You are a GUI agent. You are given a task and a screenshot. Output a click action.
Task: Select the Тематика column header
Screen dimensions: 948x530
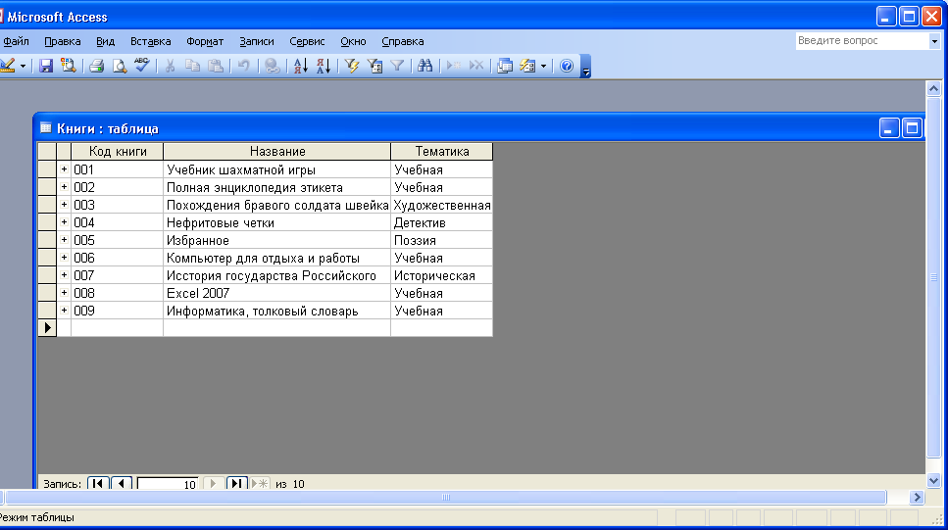[441, 151]
